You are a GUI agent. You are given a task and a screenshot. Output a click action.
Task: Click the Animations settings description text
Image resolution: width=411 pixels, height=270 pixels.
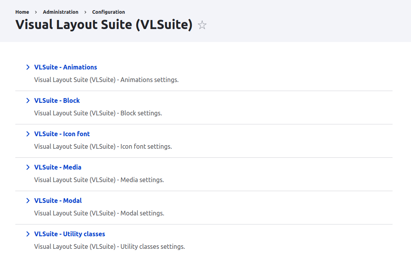point(106,80)
